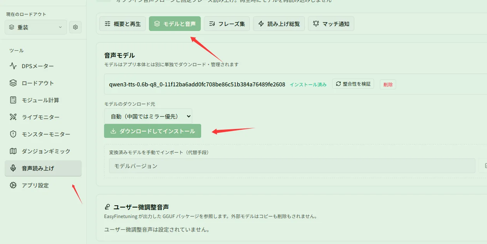This screenshot has height=244, width=487.
Task: Click the インストール済み status text
Action: coord(308,84)
